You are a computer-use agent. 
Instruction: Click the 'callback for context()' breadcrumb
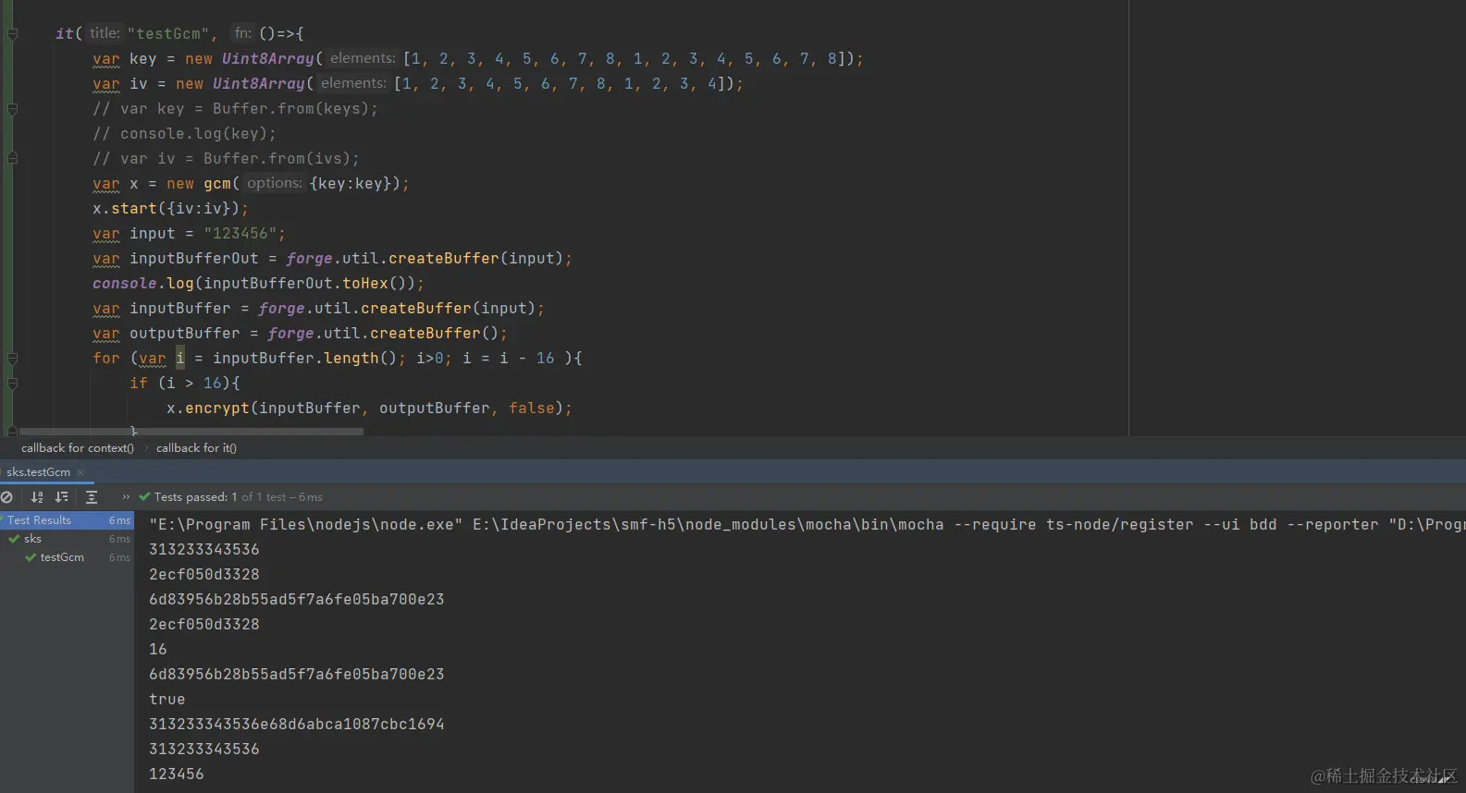[78, 448]
